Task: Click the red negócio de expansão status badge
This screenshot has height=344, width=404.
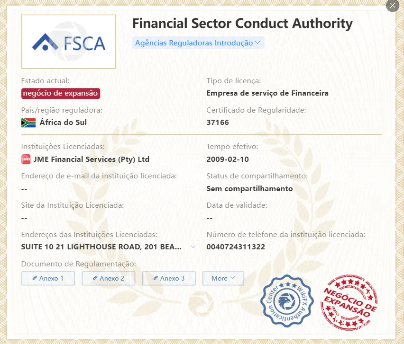Action: (x=61, y=93)
